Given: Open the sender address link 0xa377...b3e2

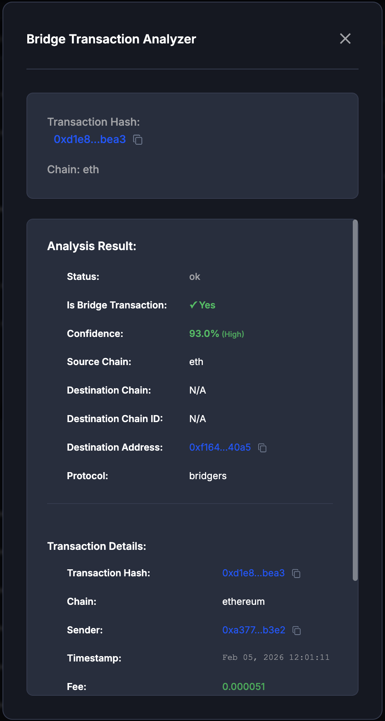Looking at the screenshot, I should [x=254, y=630].
